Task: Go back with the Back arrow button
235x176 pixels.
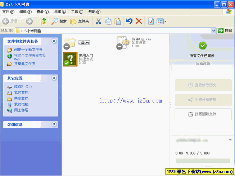Action: pyautogui.click(x=6, y=22)
